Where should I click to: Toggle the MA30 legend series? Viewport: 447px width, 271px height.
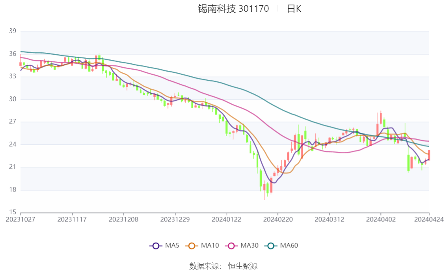tap(242, 246)
